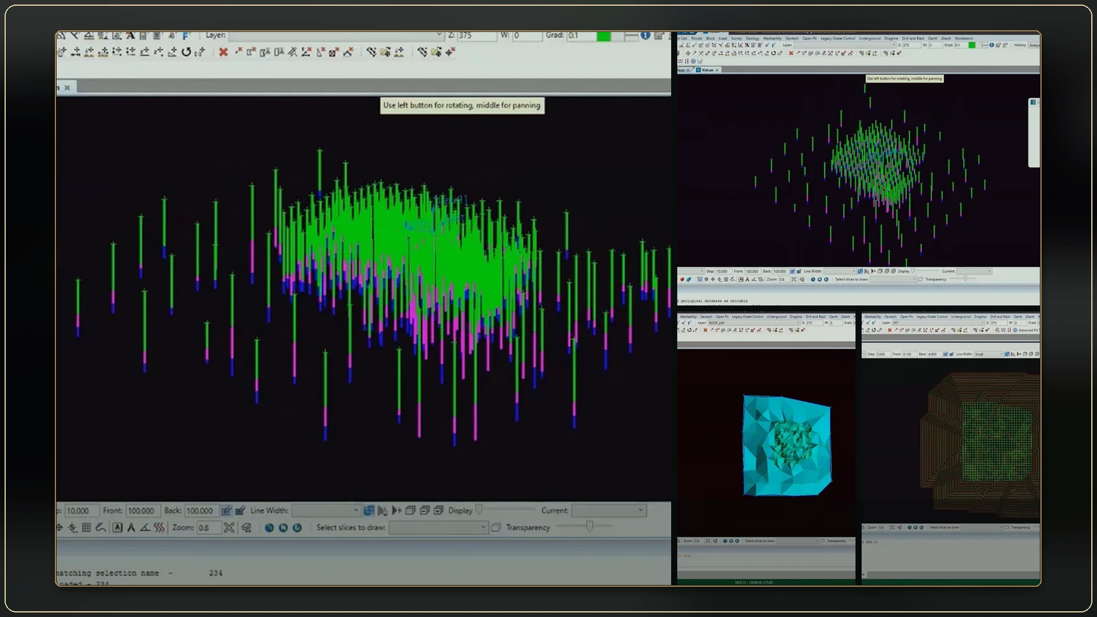Click the red wavy lines icon in bottom toolbar
This screenshot has width=1097, height=617.
(x=159, y=527)
